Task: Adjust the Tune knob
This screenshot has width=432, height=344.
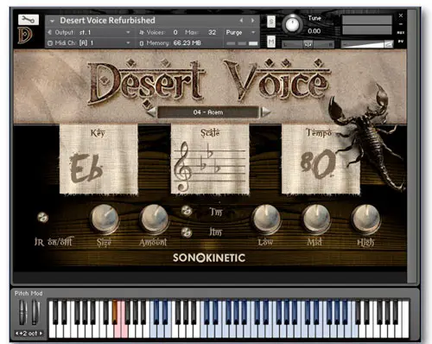Action: coord(292,24)
